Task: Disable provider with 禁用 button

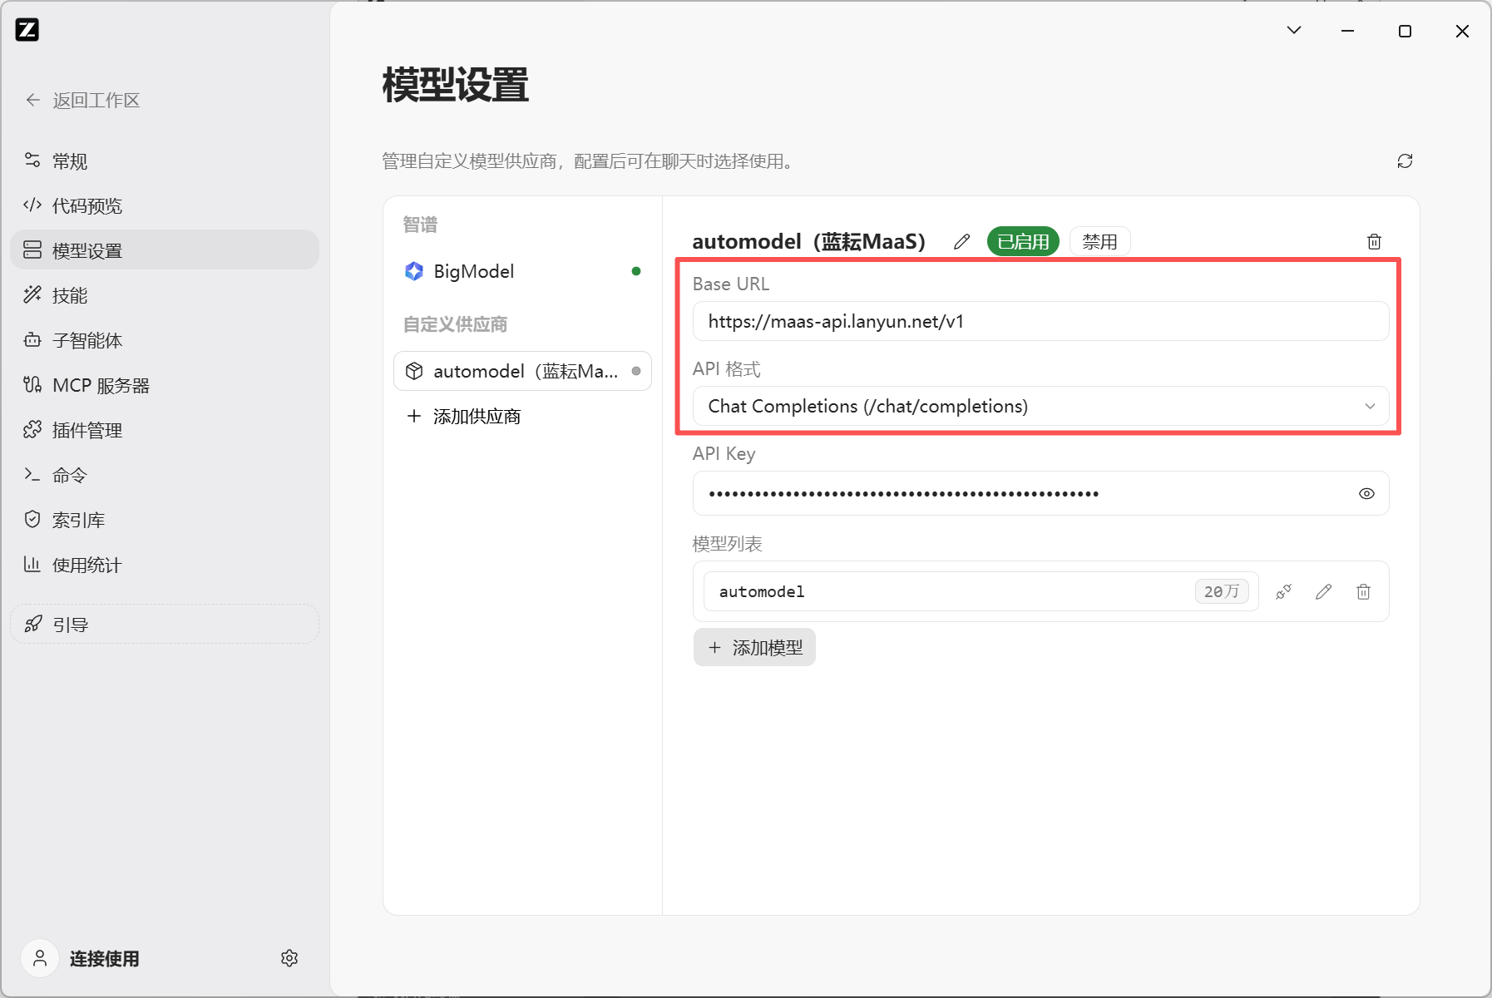Action: point(1099,242)
